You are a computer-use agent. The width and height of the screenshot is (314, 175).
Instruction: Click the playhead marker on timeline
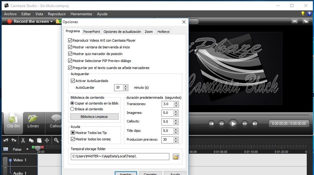tap(38, 148)
